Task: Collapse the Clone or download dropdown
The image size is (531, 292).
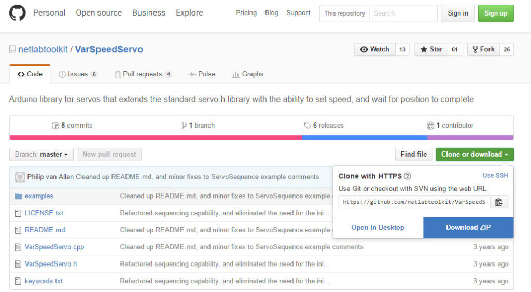Action: coord(474,154)
